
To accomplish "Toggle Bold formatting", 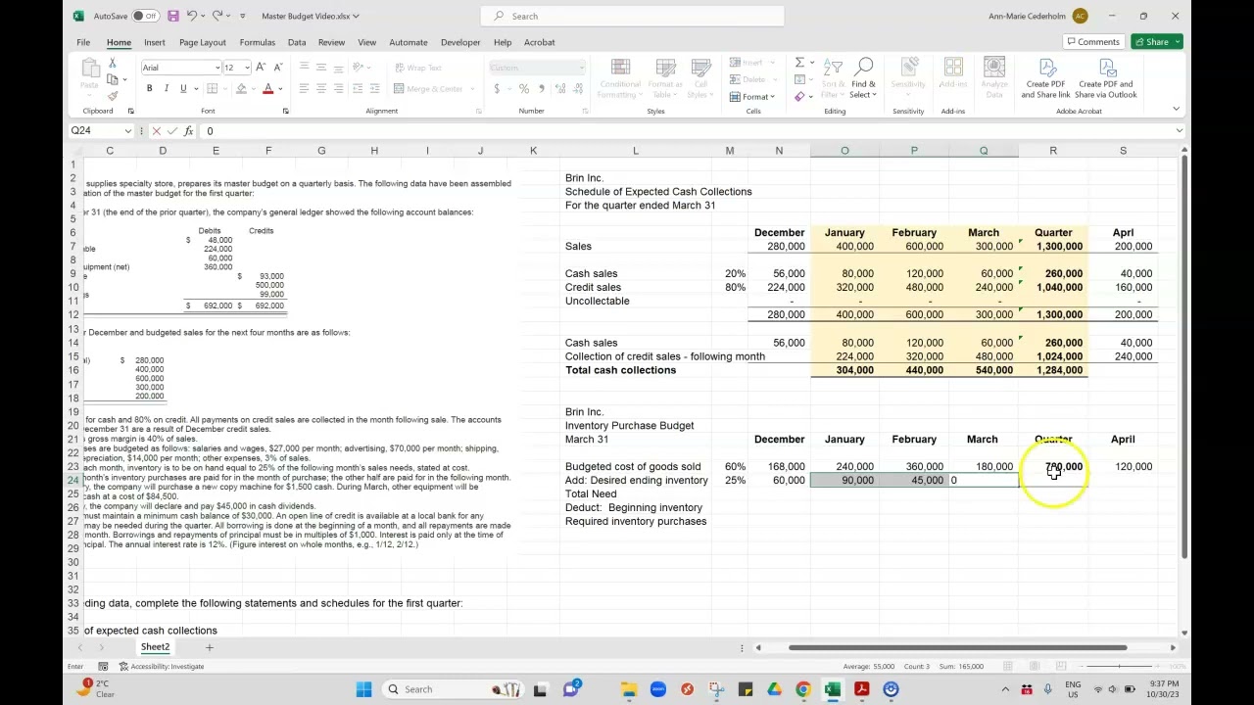I will click(149, 89).
